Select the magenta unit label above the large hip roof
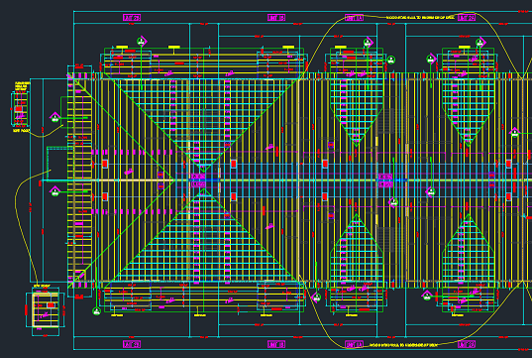This screenshot has width=532, height=358. (132, 18)
